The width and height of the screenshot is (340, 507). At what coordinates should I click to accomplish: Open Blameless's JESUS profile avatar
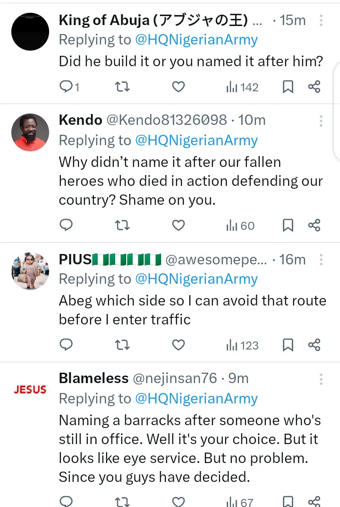click(x=30, y=390)
